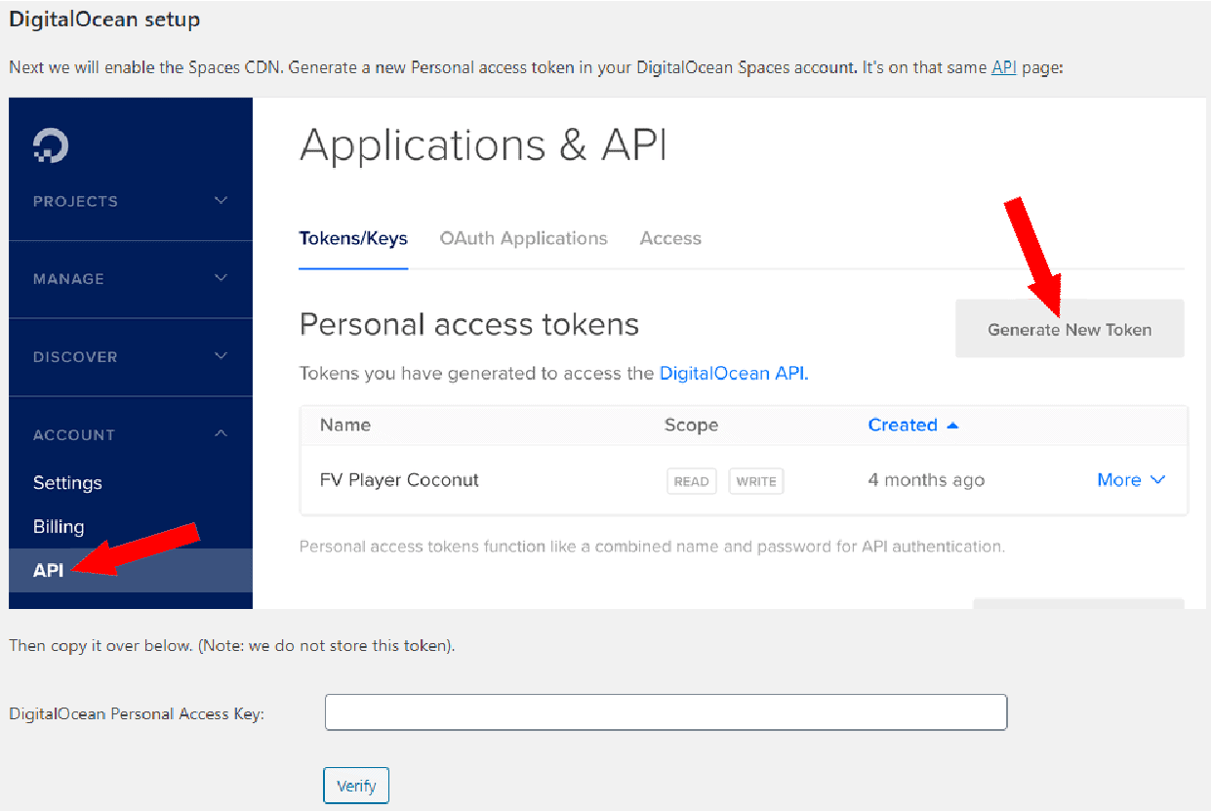Expand the PROJECTS sidebar section

point(131,201)
